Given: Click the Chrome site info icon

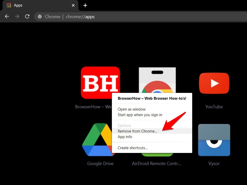Looking at the screenshot, I should pyautogui.click(x=40, y=17).
